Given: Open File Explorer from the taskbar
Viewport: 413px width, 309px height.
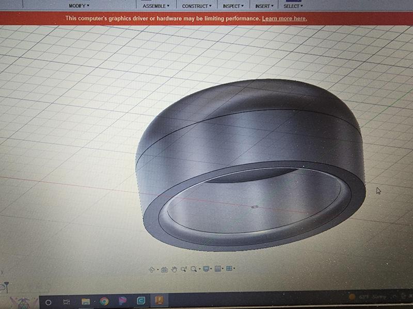Looking at the screenshot, I should [x=86, y=301].
